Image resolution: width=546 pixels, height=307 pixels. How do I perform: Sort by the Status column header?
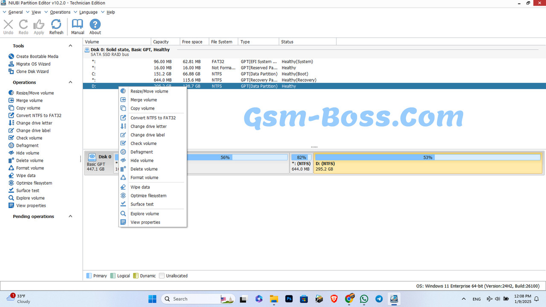(x=308, y=42)
